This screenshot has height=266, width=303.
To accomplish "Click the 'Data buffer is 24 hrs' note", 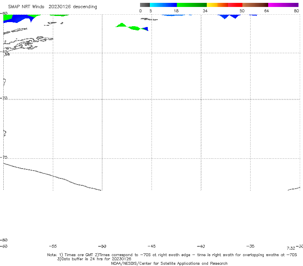I will [94, 259].
